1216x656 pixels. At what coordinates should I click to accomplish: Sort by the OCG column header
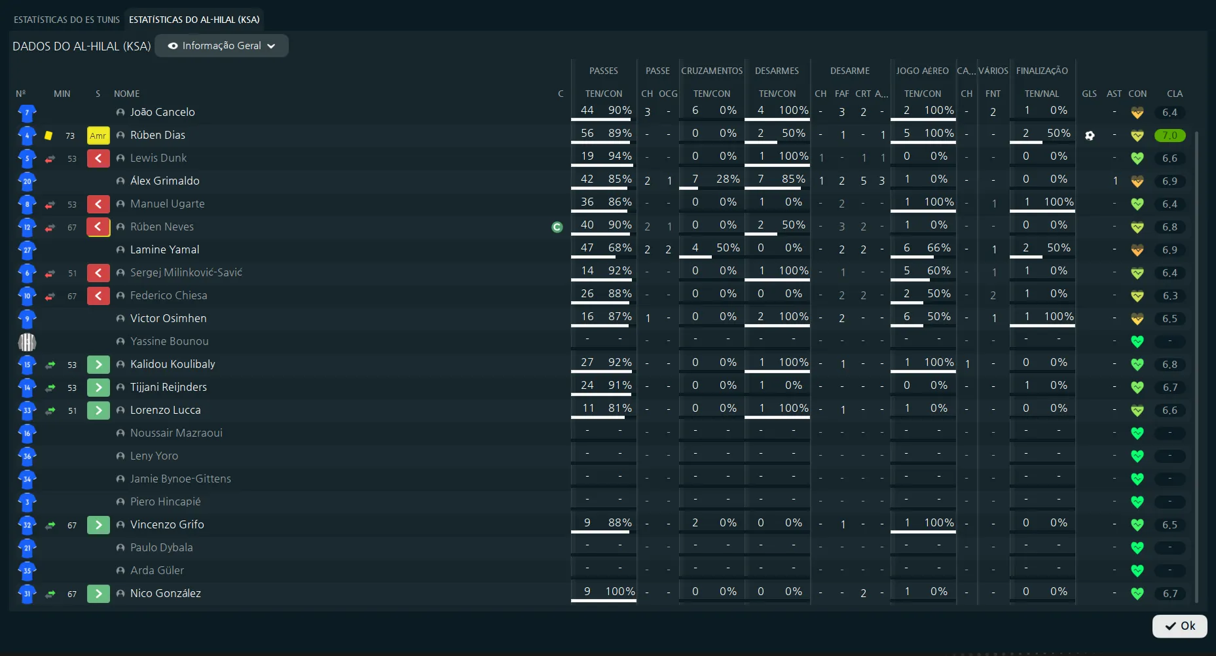tap(668, 94)
